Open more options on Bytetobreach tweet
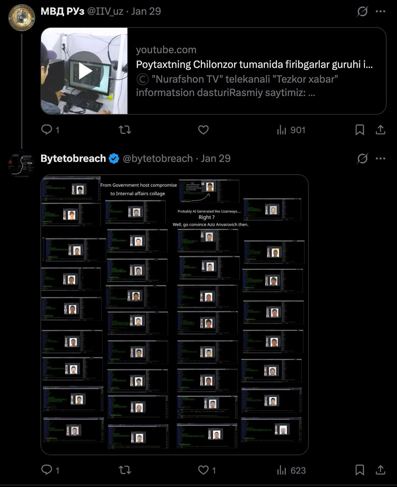 coord(380,159)
